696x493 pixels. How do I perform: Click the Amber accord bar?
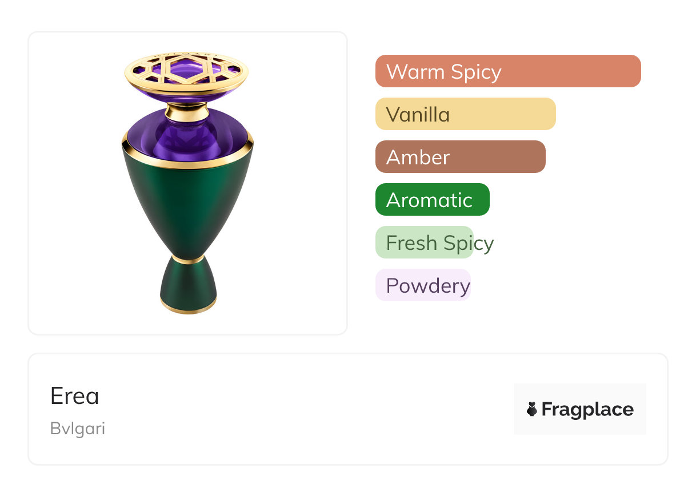click(x=460, y=157)
